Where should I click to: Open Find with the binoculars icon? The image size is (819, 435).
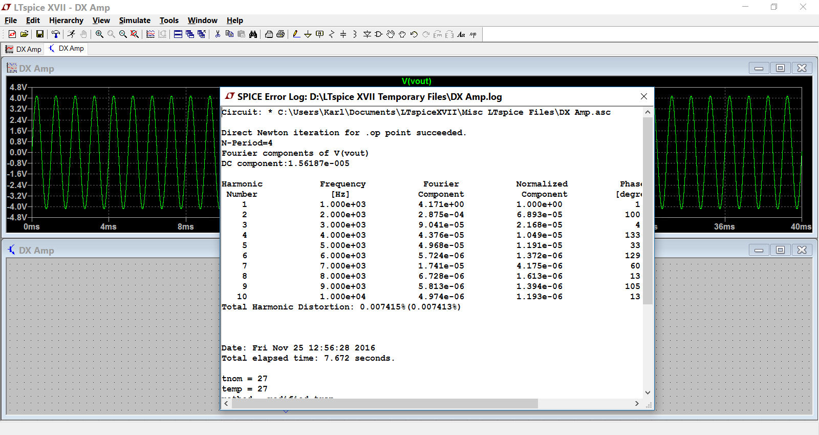point(253,34)
